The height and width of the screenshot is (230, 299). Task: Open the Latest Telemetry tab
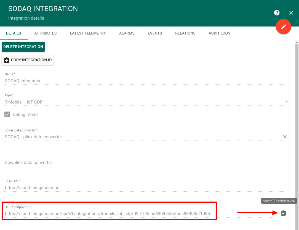click(88, 33)
